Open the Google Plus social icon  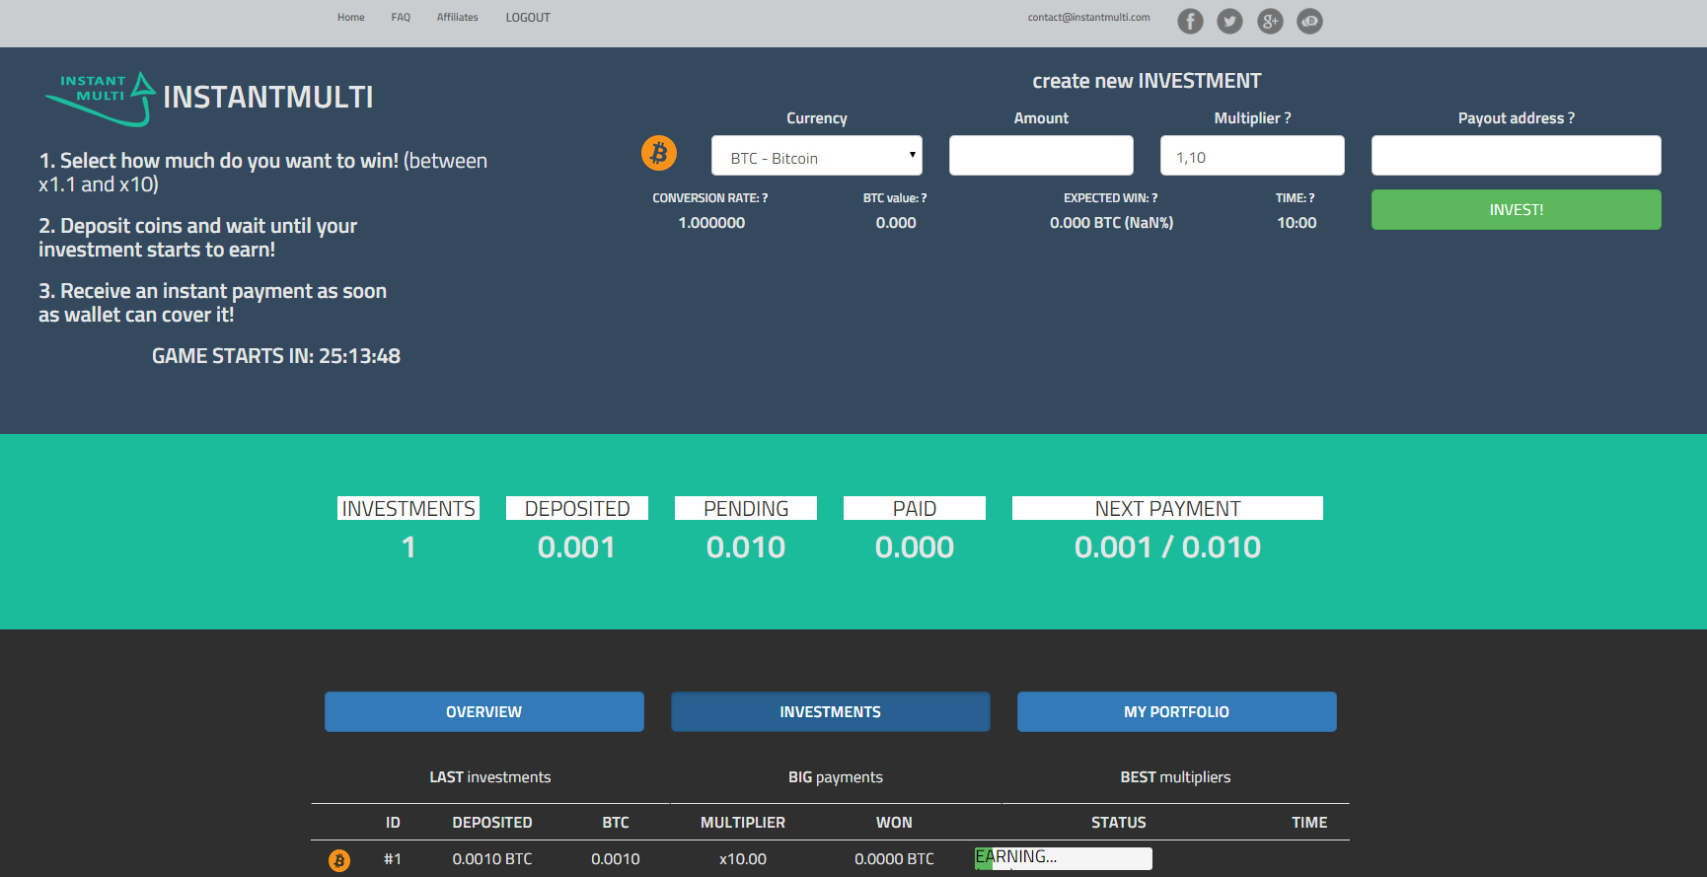[x=1270, y=21]
